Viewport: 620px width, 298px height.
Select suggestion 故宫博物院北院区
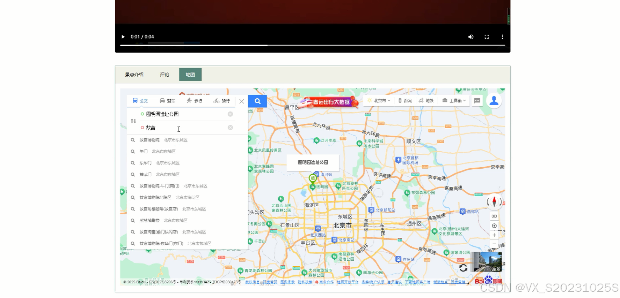click(187, 197)
